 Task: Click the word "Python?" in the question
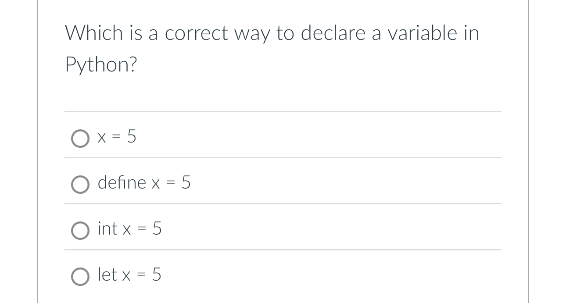coord(100,64)
